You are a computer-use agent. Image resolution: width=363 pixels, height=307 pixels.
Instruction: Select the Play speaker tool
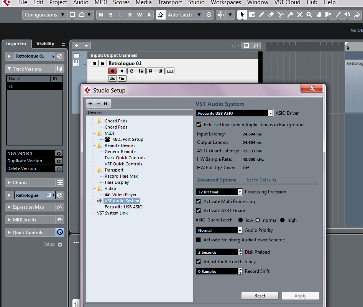coord(347,15)
